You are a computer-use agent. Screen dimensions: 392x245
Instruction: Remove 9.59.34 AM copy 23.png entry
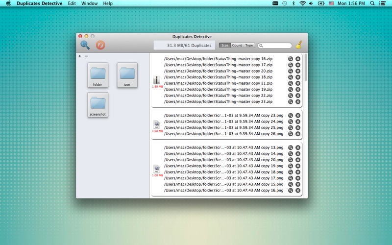(298, 115)
